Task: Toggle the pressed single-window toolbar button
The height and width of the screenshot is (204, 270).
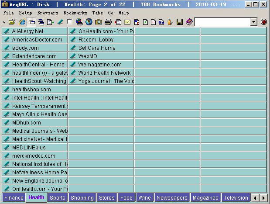Action: (32, 22)
